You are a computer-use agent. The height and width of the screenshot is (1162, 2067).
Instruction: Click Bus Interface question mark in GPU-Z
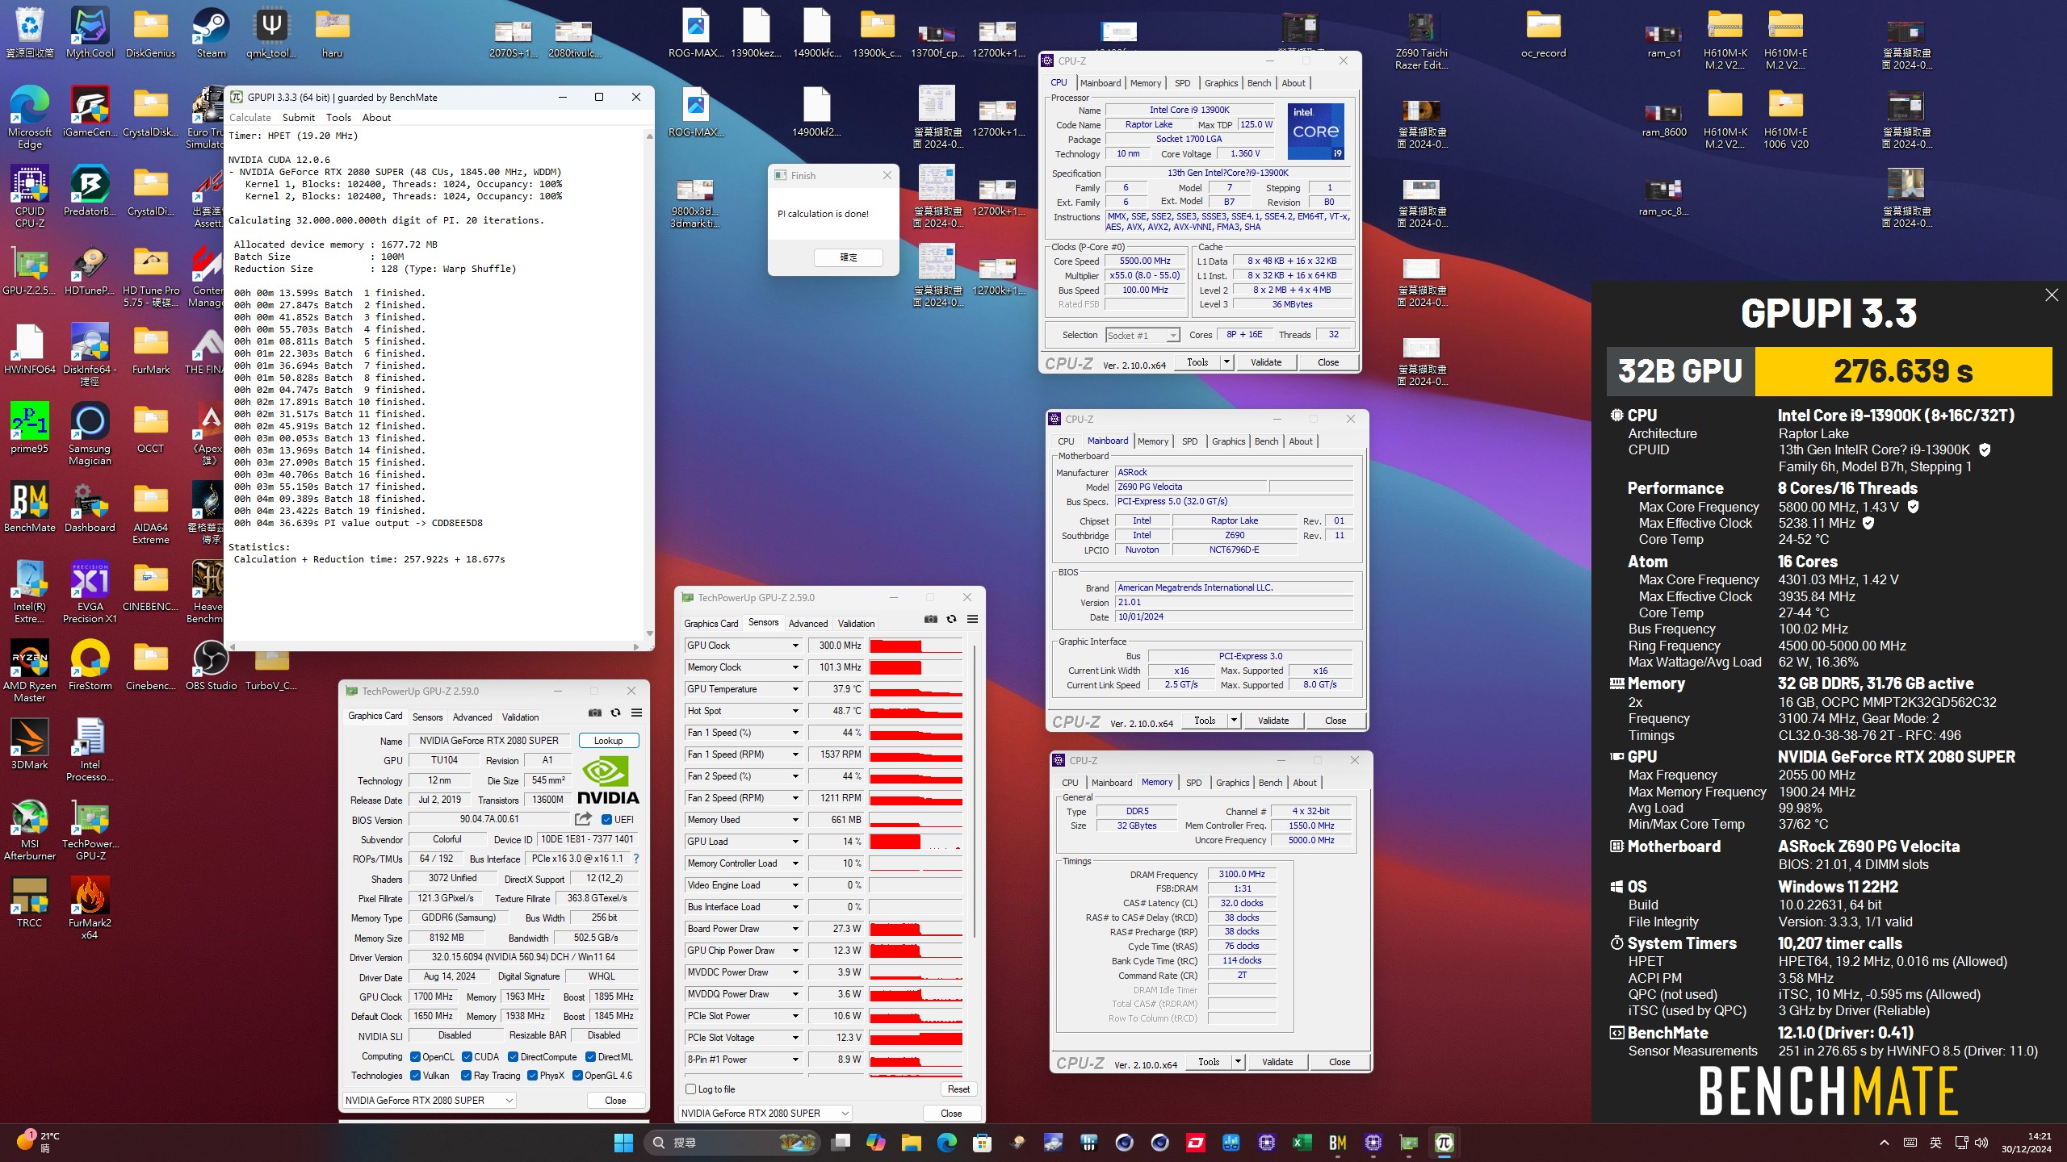click(x=636, y=858)
